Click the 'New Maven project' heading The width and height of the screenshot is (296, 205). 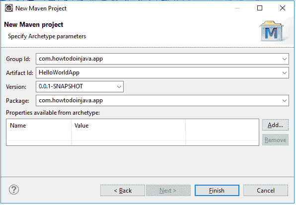pos(34,24)
